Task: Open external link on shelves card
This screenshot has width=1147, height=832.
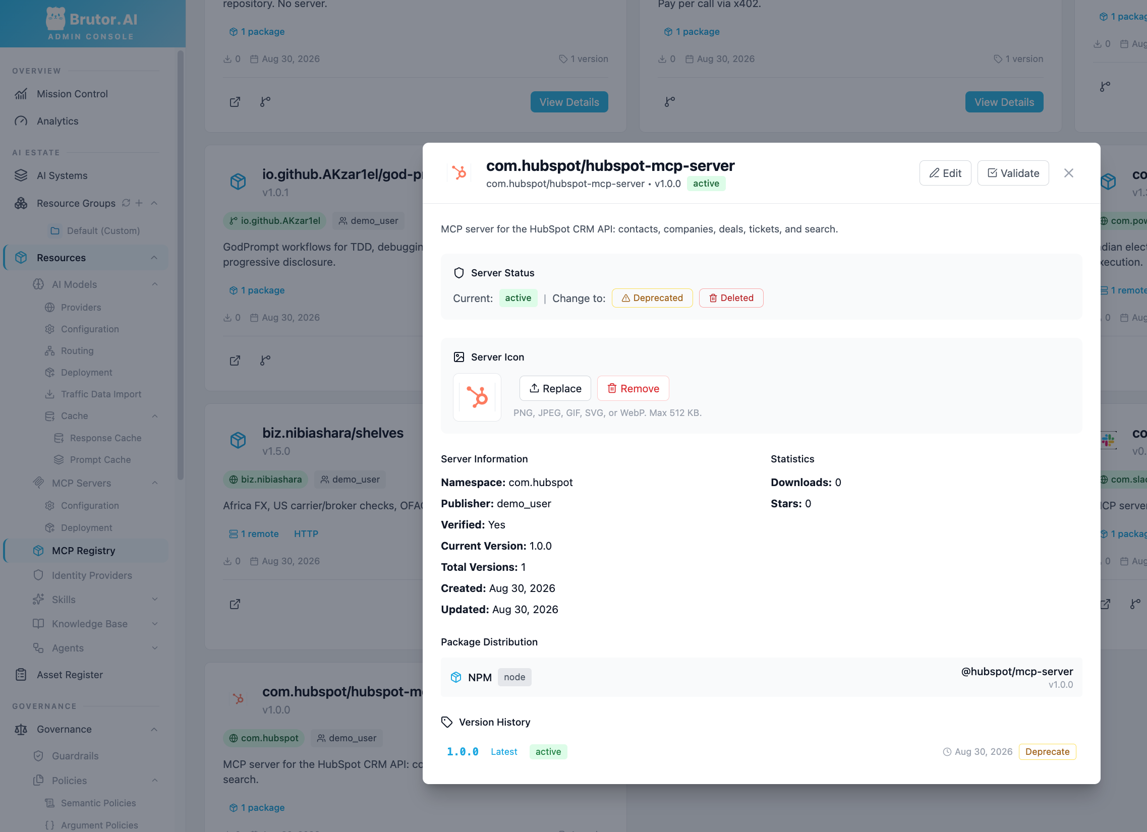Action: tap(235, 604)
